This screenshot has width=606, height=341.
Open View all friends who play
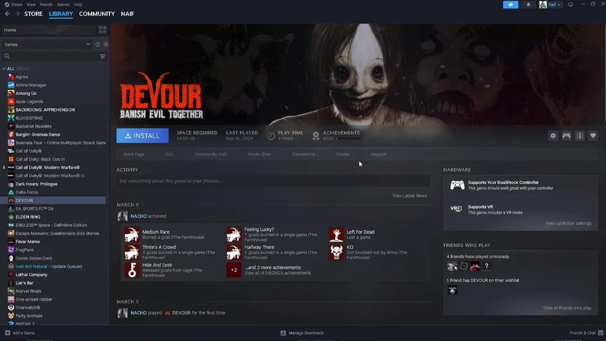pos(567,308)
